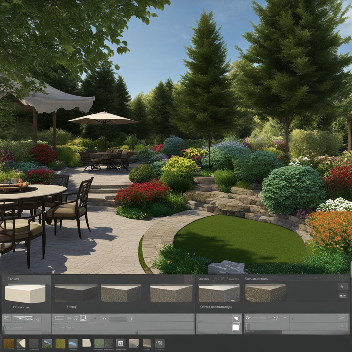Screen dimensions: 352x352
Task: Open the green-outlined dark icon at row end
Action: pyautogui.click(x=159, y=343)
